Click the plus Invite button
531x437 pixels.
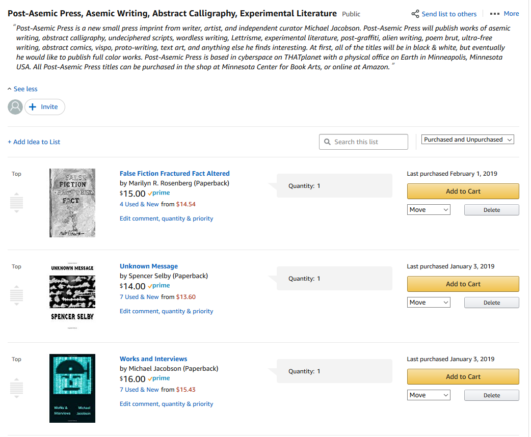(44, 107)
